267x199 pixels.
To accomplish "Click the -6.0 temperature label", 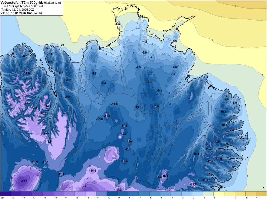I will pyautogui.click(x=234, y=103).
